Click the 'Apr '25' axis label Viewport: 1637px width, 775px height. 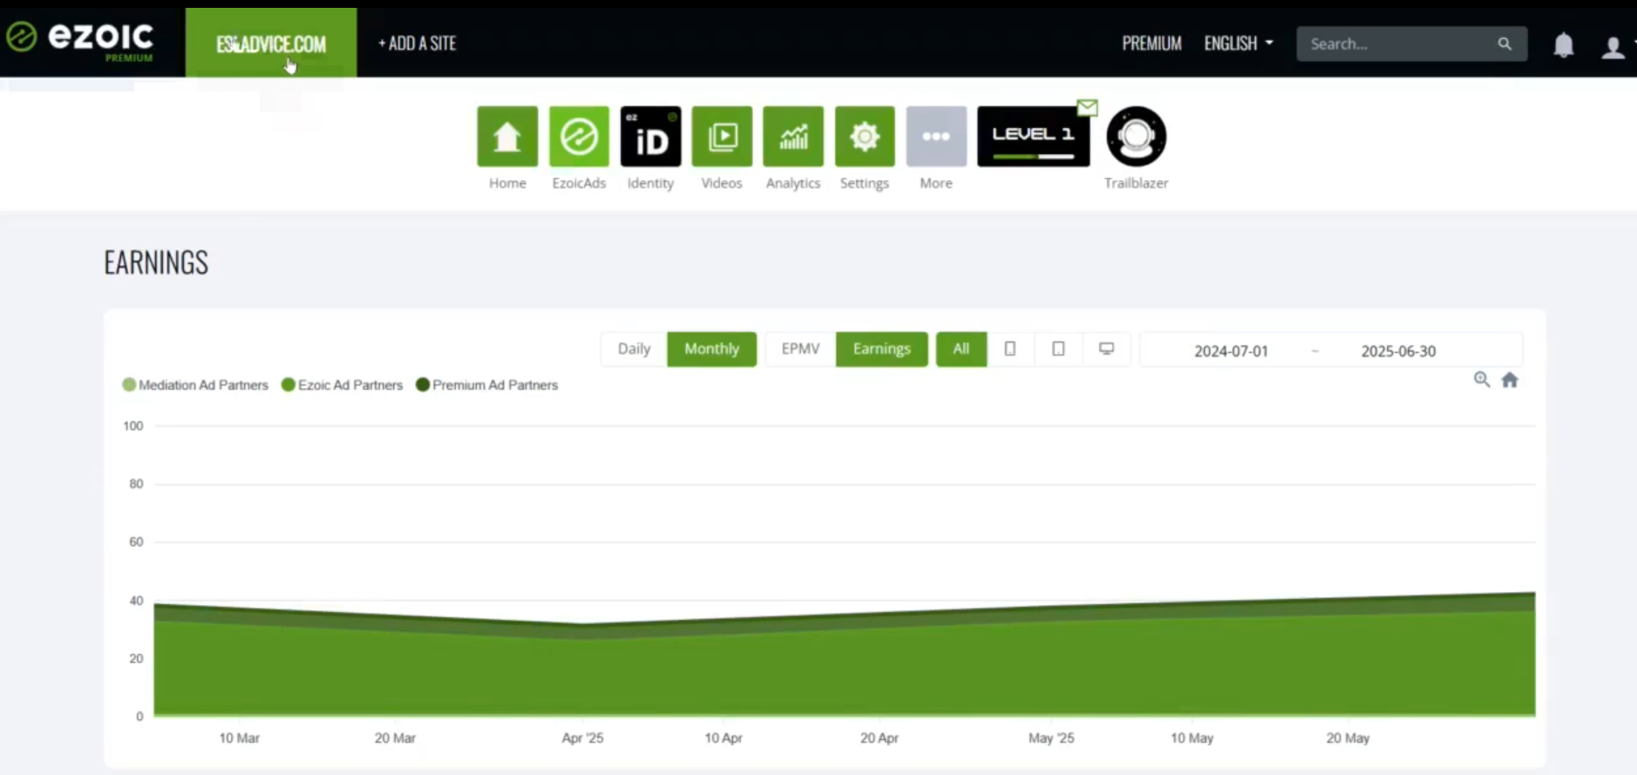(582, 738)
